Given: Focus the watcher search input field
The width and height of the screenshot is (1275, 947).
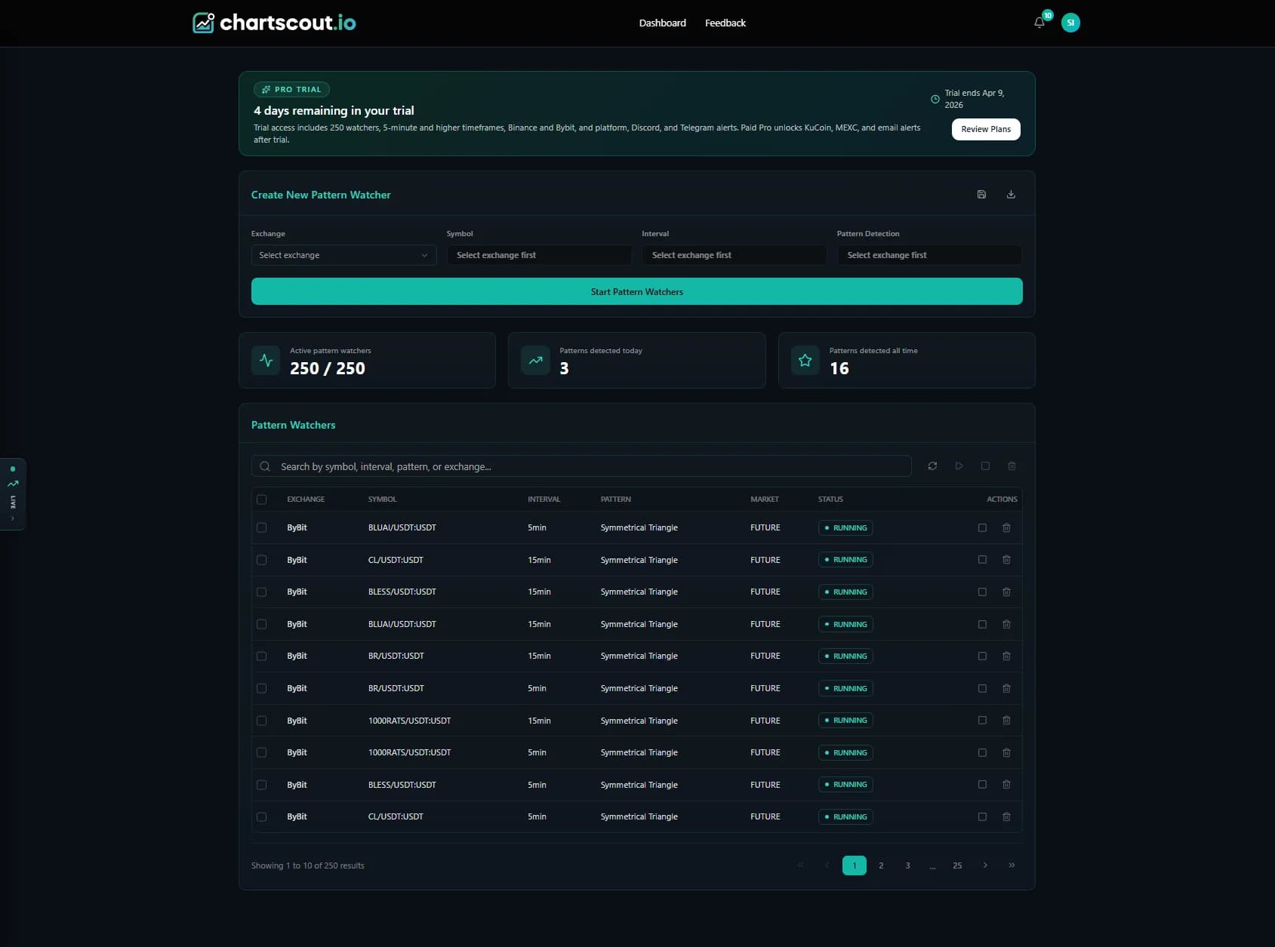Looking at the screenshot, I should (589, 466).
